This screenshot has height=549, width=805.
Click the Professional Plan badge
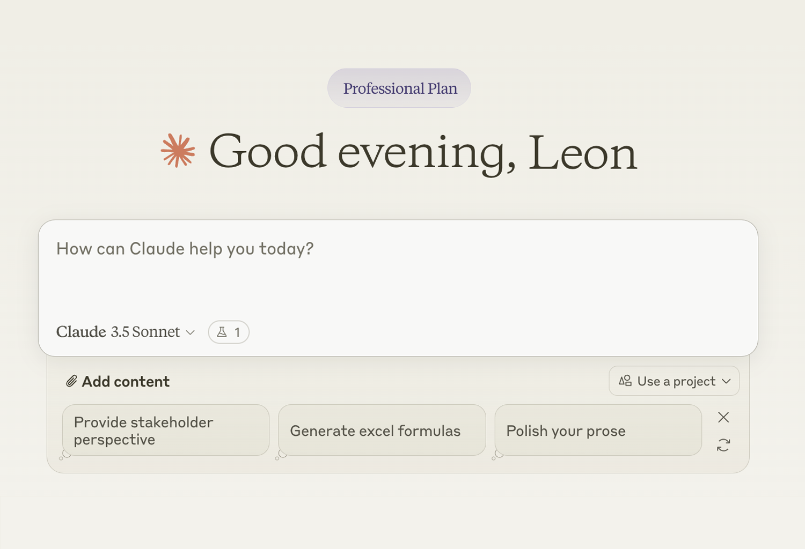coord(399,88)
